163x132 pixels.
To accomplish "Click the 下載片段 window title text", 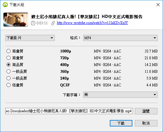I will pos(17,5).
